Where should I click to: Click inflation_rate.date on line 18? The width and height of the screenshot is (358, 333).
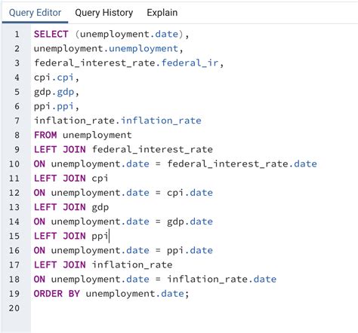[222, 280]
